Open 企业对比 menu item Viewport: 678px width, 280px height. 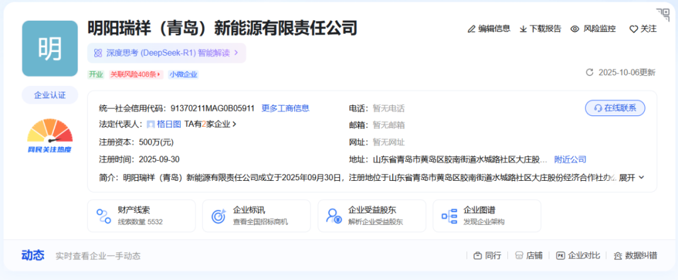point(578,256)
